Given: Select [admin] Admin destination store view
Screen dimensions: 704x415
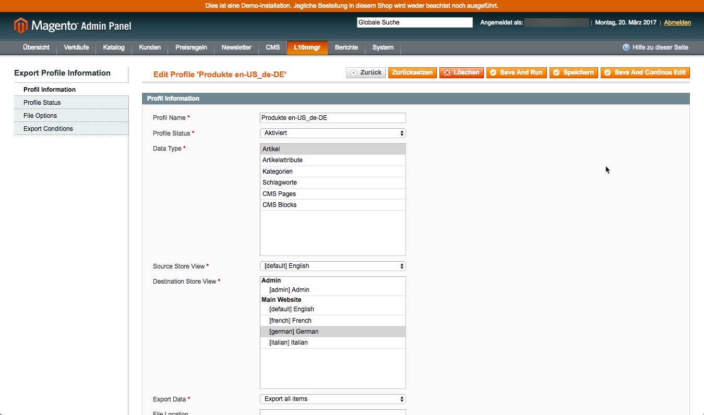Looking at the screenshot, I should (x=333, y=290).
